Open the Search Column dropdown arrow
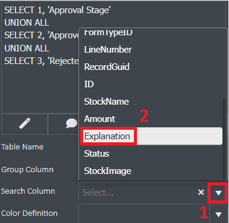 218,193
